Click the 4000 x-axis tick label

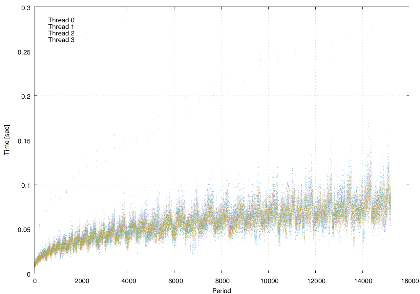[x=128, y=281]
